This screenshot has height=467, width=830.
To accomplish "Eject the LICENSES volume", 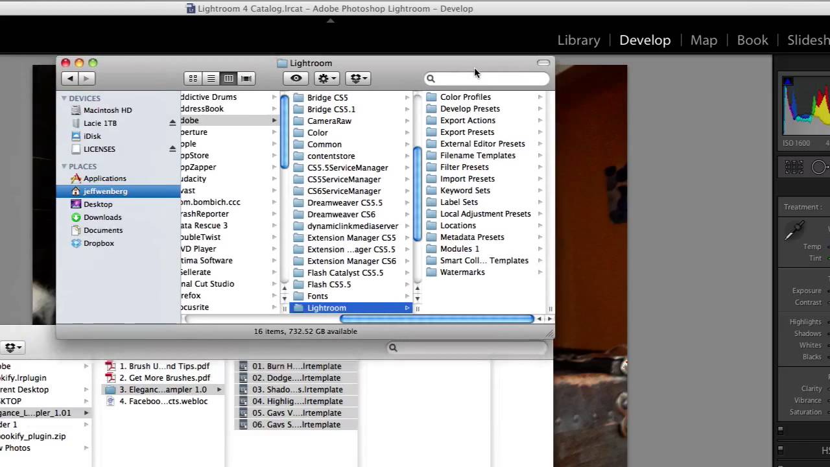I will tap(172, 149).
